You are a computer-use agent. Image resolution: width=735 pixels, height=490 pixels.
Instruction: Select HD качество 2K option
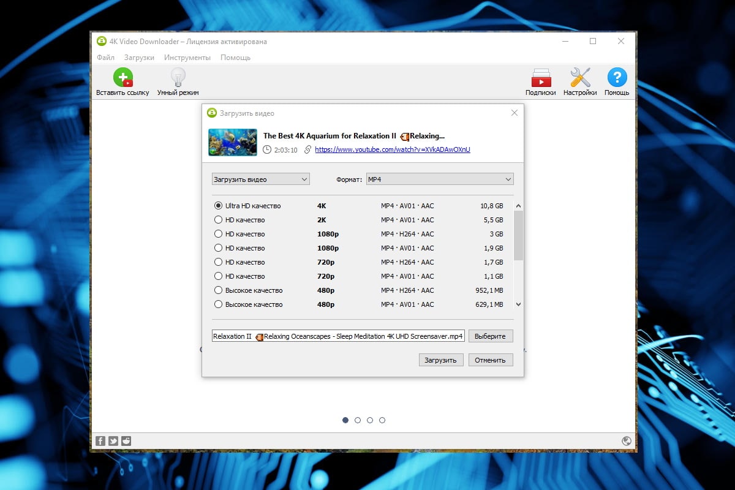pyautogui.click(x=218, y=220)
